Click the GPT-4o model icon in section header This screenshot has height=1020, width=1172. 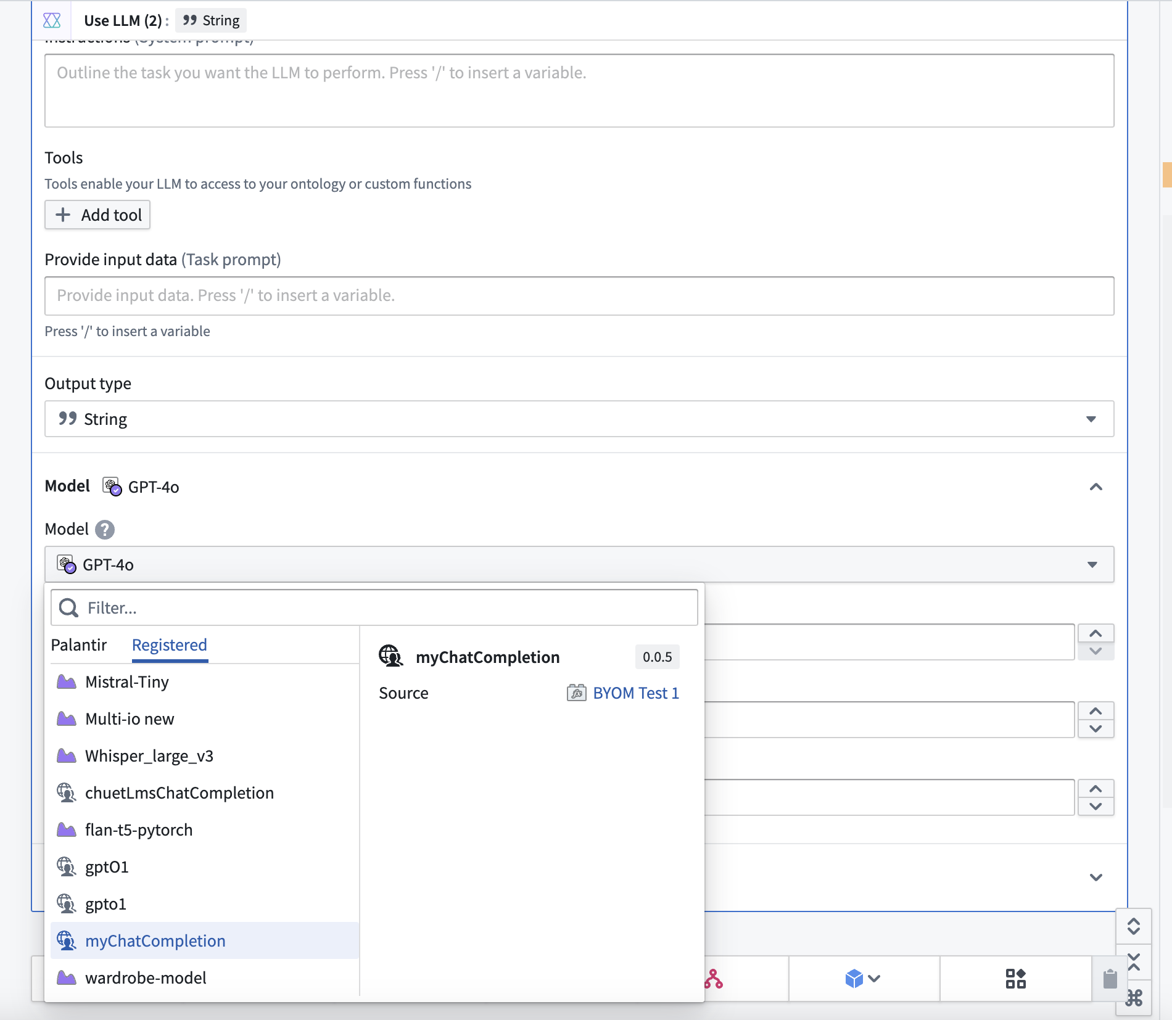click(112, 487)
